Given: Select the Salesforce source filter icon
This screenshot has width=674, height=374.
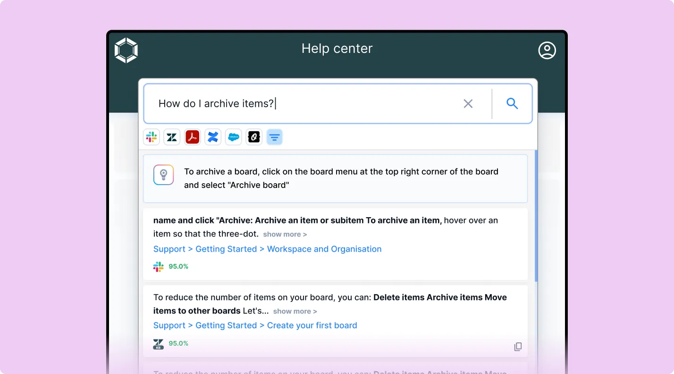Looking at the screenshot, I should (234, 137).
